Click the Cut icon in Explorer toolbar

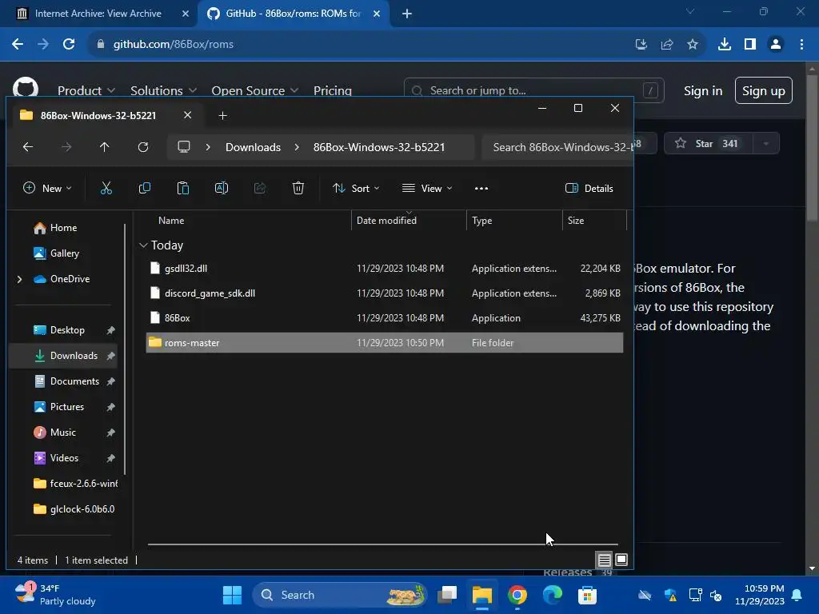tap(106, 188)
